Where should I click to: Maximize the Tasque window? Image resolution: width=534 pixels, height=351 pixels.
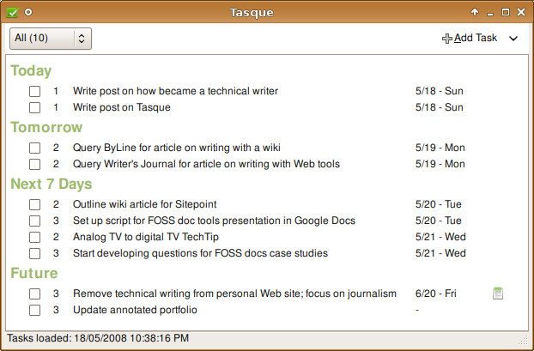(506, 12)
